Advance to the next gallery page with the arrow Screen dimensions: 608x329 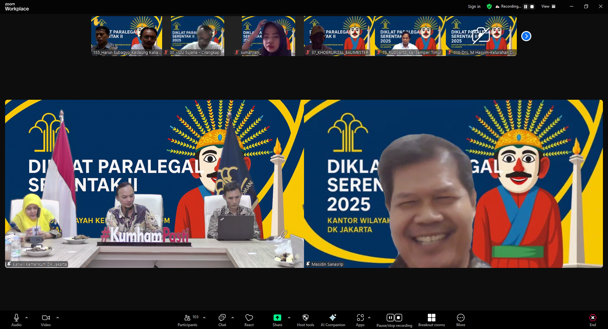(x=526, y=36)
